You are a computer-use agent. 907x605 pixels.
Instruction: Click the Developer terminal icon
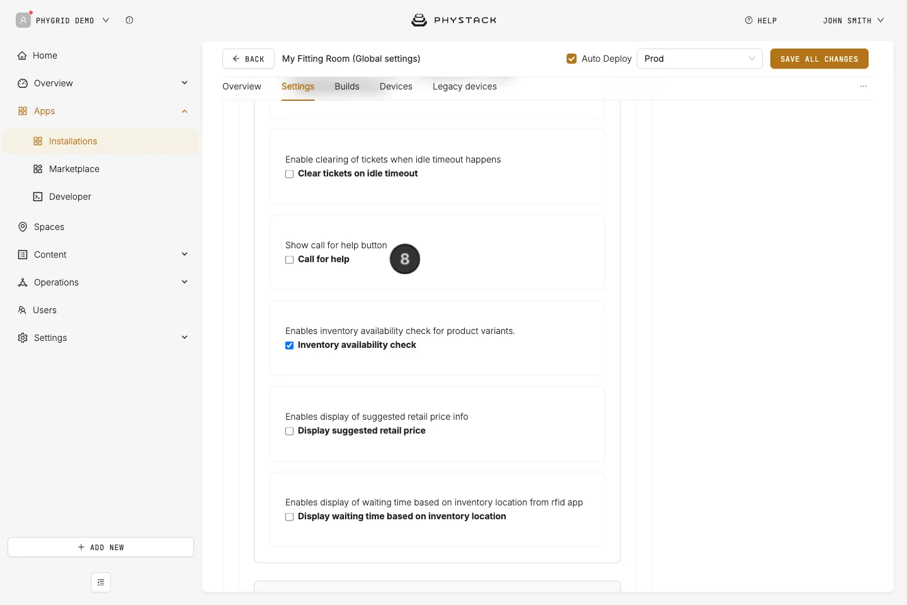pyautogui.click(x=38, y=197)
